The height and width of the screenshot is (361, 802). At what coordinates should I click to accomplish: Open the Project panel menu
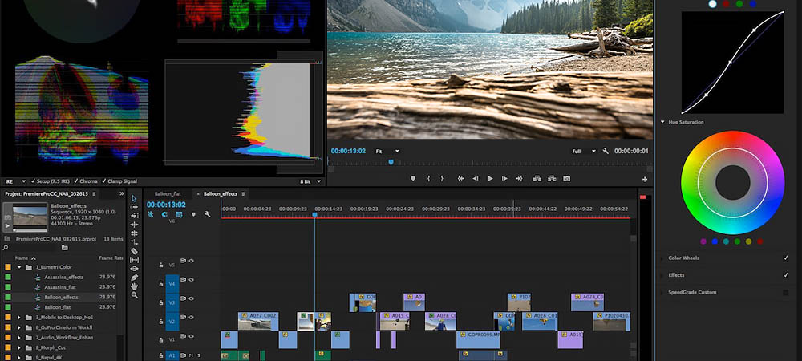(95, 194)
